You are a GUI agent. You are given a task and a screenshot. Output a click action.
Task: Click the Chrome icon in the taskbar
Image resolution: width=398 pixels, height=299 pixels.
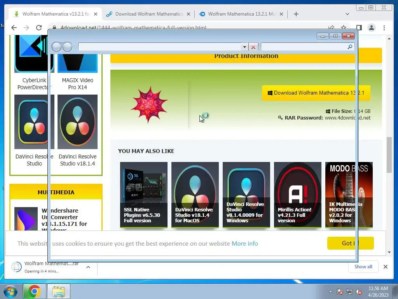point(34,291)
